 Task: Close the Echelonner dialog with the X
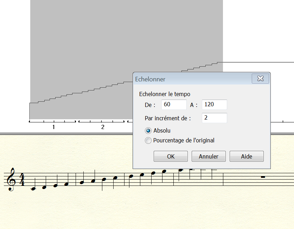coord(260,79)
